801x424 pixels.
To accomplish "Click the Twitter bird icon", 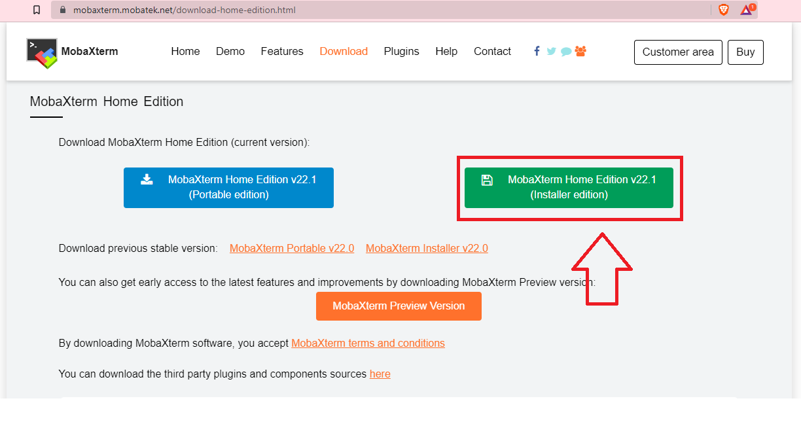I will 551,51.
